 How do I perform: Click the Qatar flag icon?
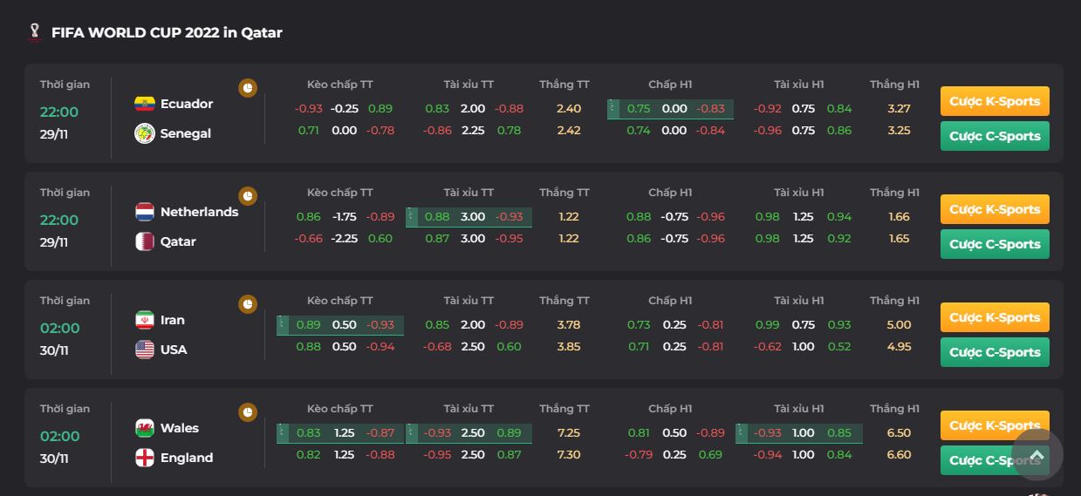coord(145,241)
